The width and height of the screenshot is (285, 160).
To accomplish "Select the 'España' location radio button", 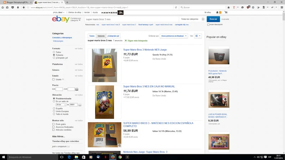I will 53,108.
